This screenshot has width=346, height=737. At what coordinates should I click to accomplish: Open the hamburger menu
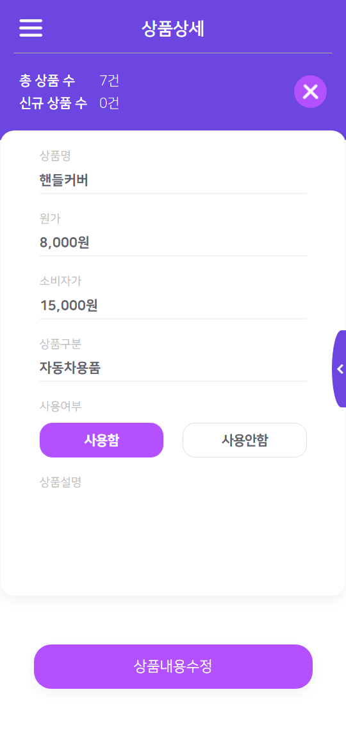[x=31, y=28]
